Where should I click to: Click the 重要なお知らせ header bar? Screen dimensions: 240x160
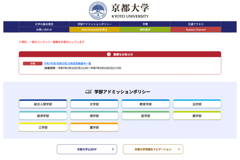120,54
